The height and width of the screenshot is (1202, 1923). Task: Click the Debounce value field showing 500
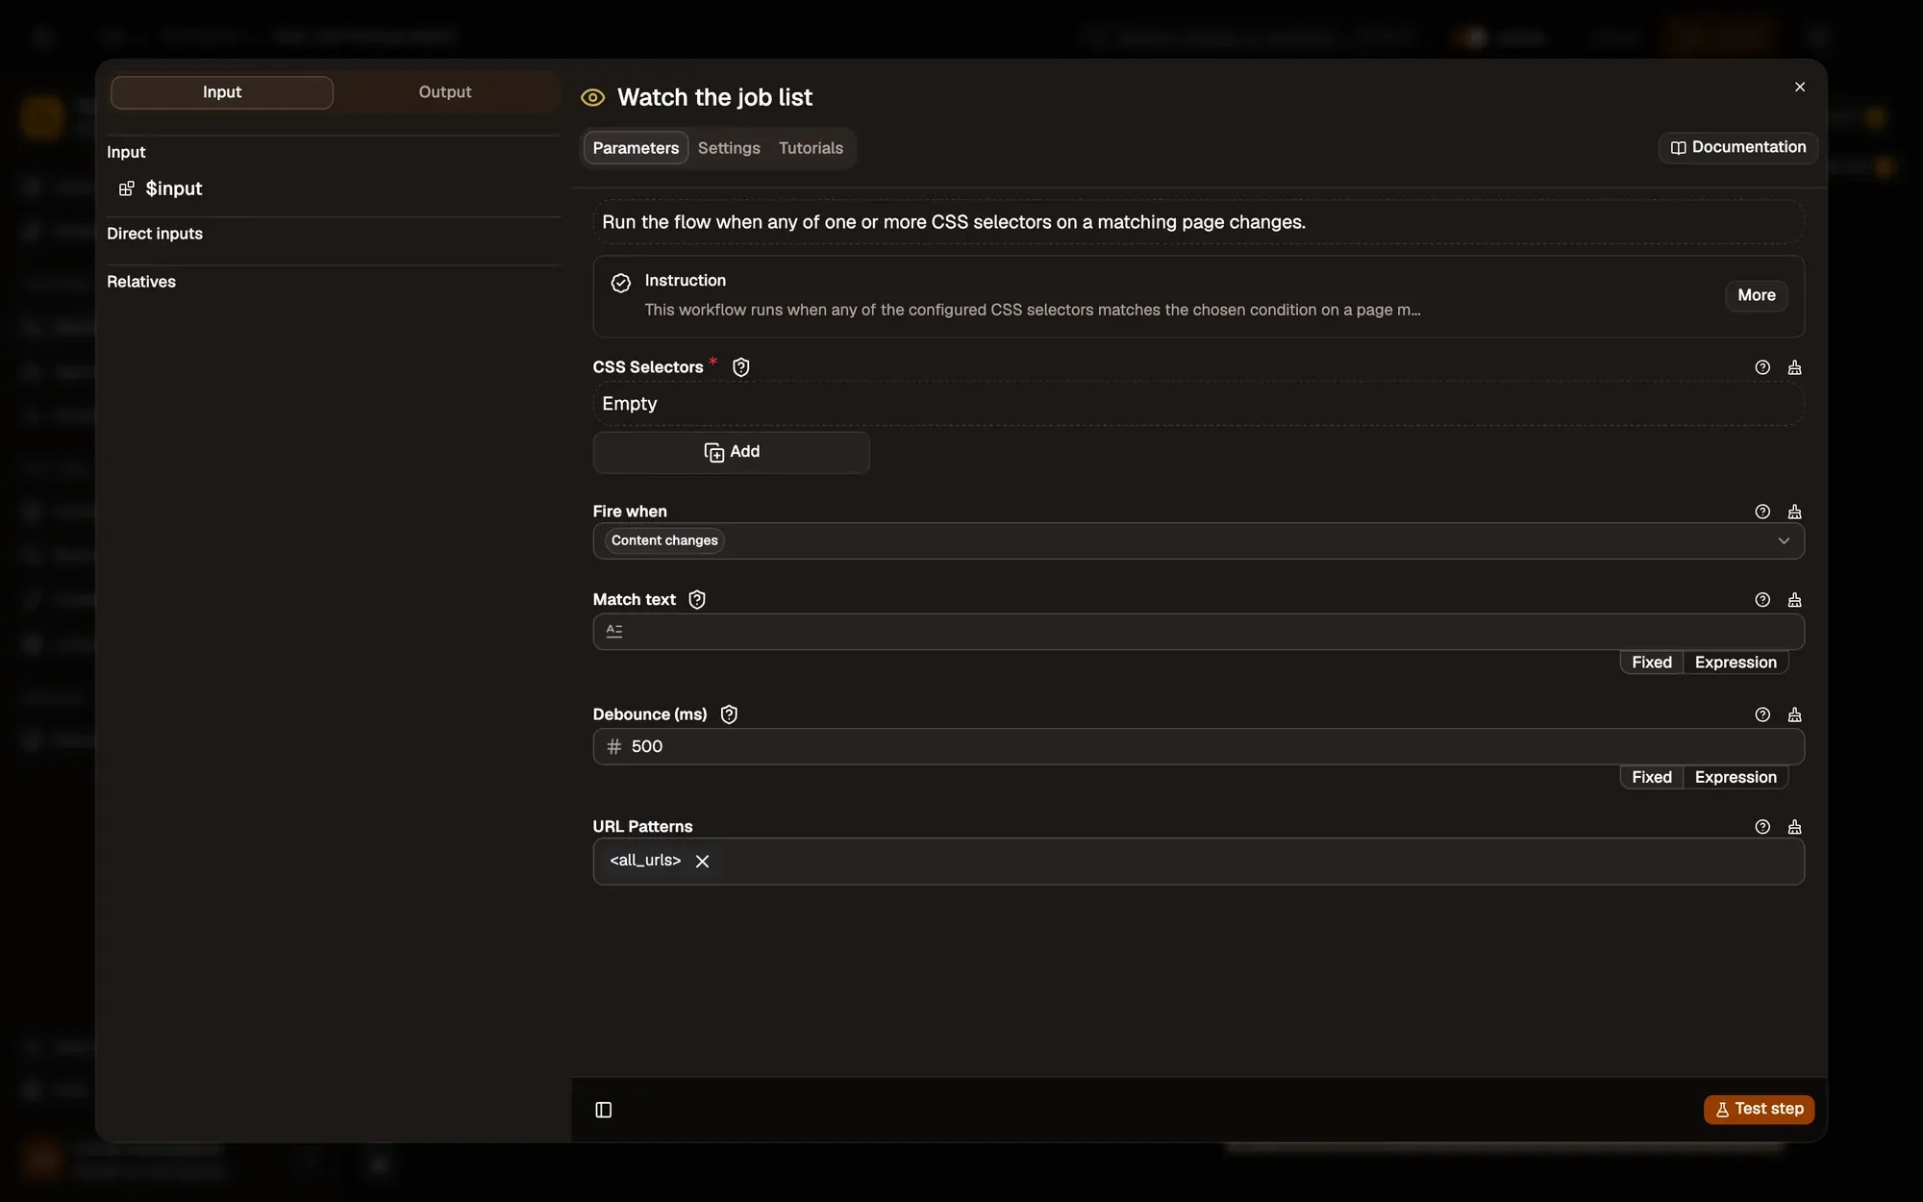(1198, 746)
